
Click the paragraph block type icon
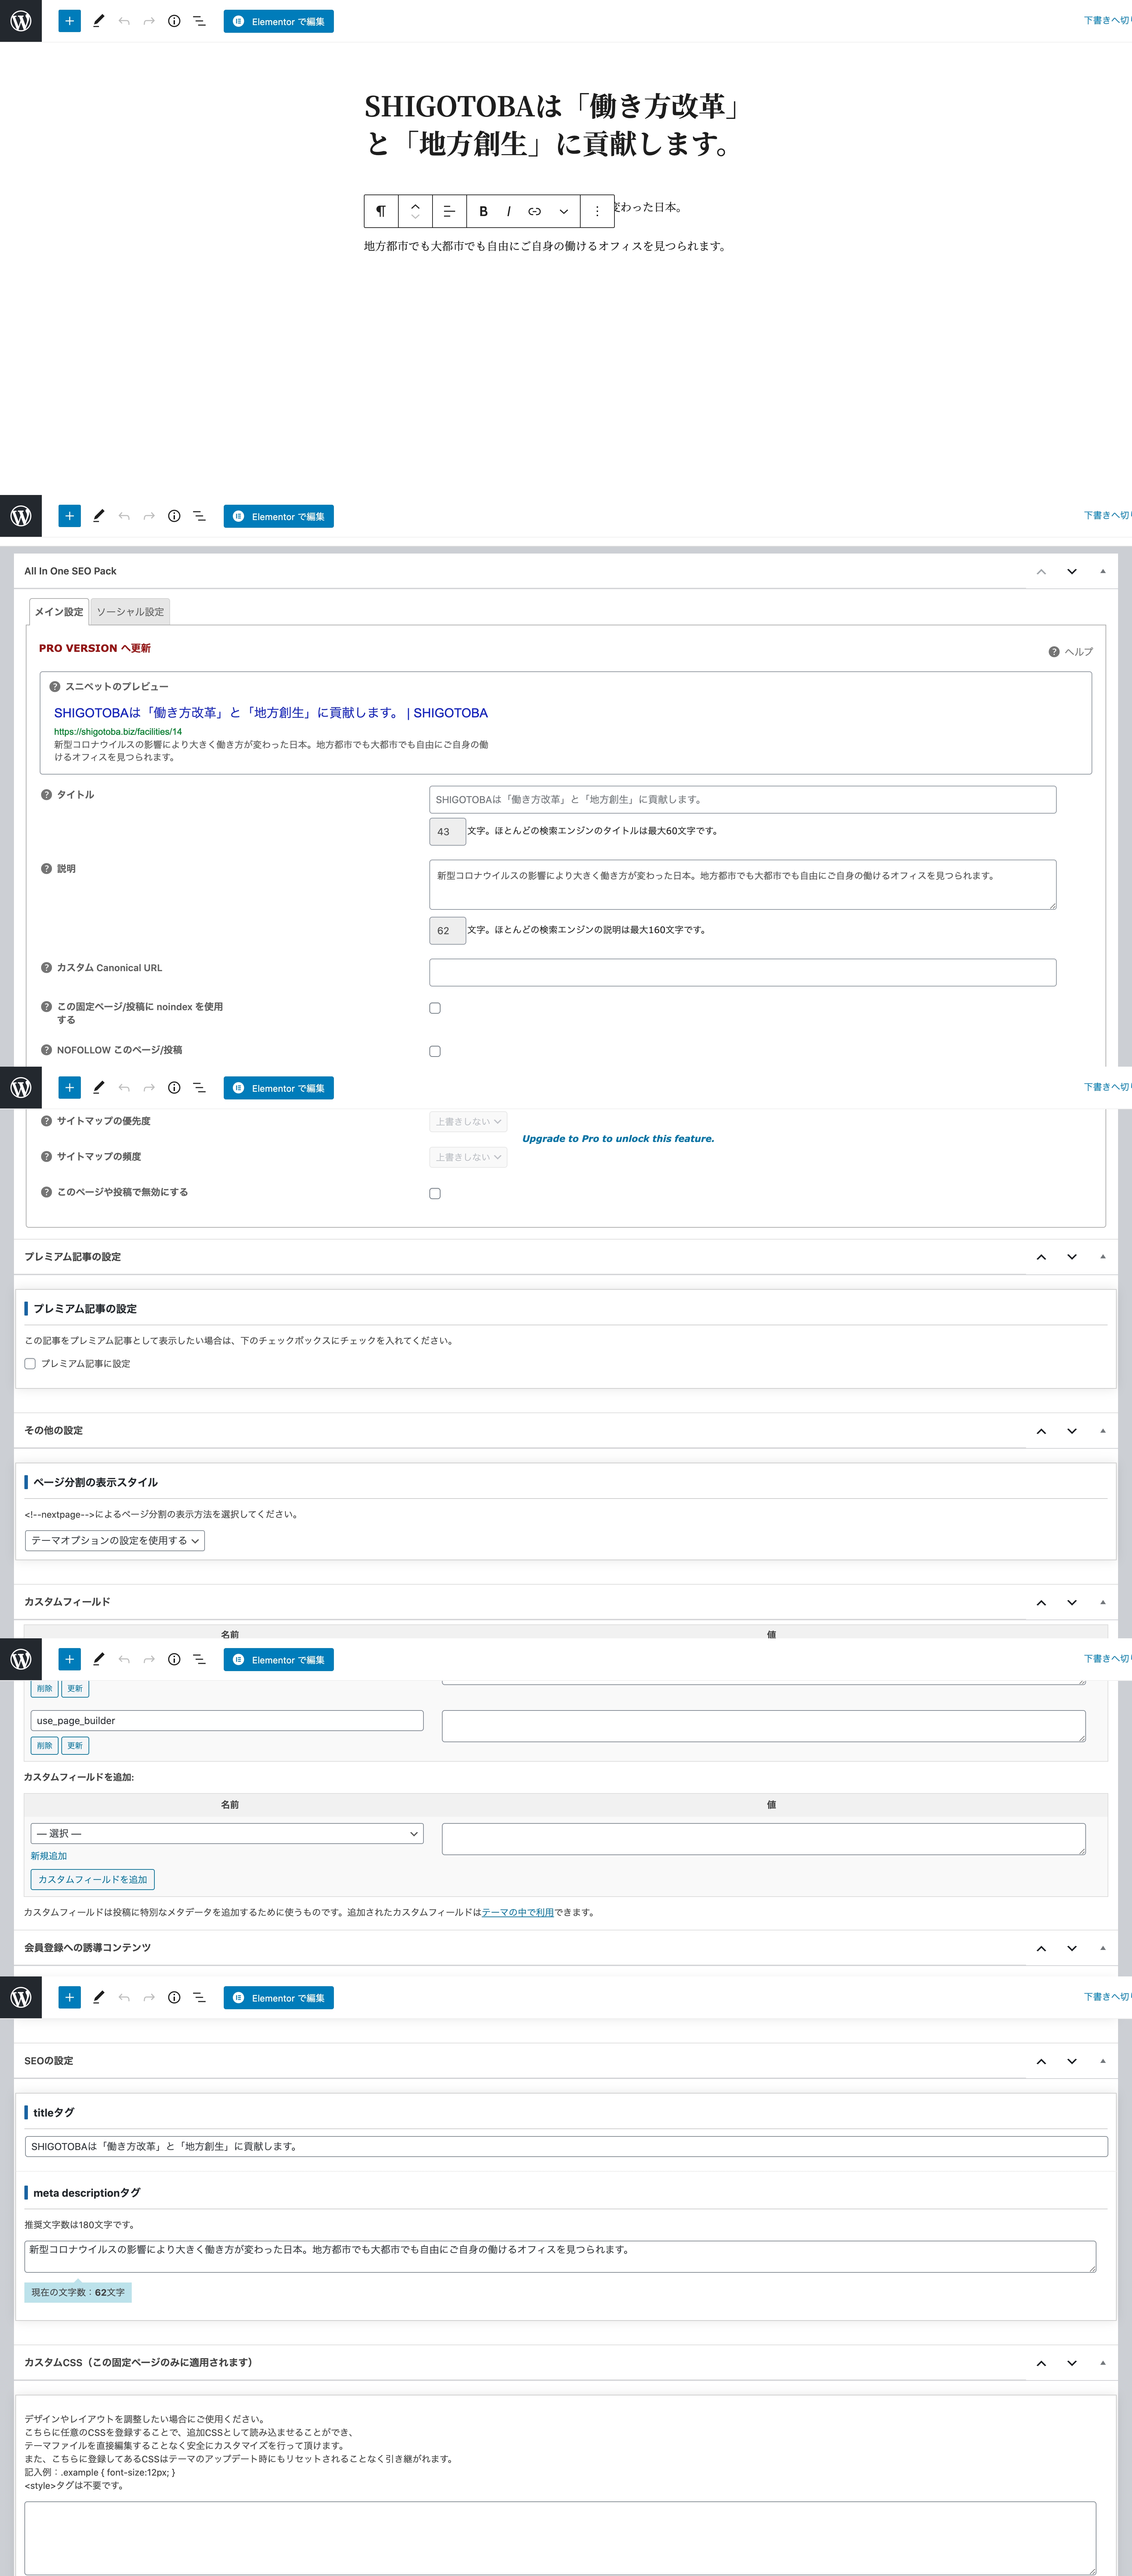point(381,211)
